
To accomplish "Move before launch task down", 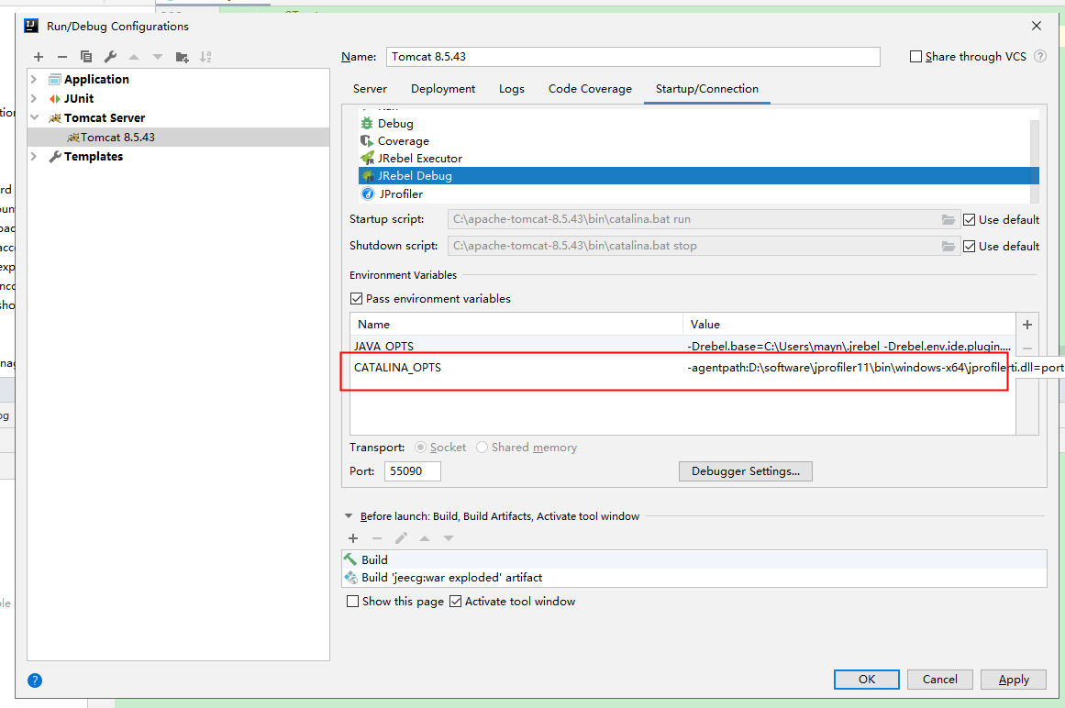I will pyautogui.click(x=449, y=538).
